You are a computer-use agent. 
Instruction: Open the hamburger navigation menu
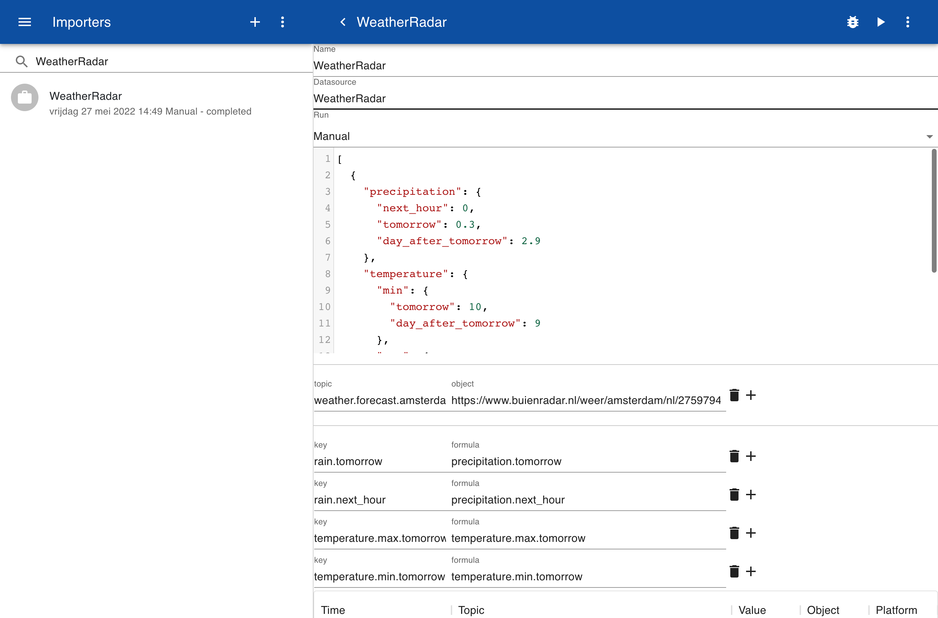[24, 22]
